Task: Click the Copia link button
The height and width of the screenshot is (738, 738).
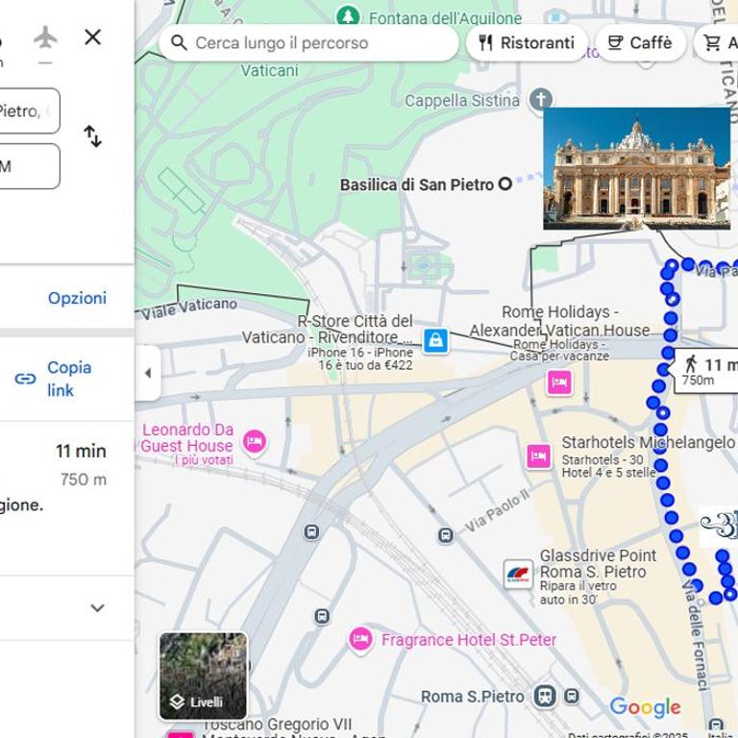Action: coord(53,379)
